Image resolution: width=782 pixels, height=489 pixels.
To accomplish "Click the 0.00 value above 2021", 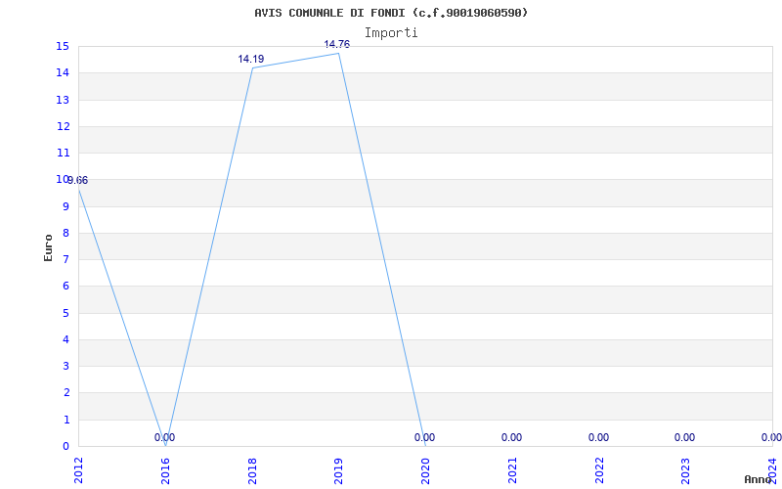I will (511, 437).
